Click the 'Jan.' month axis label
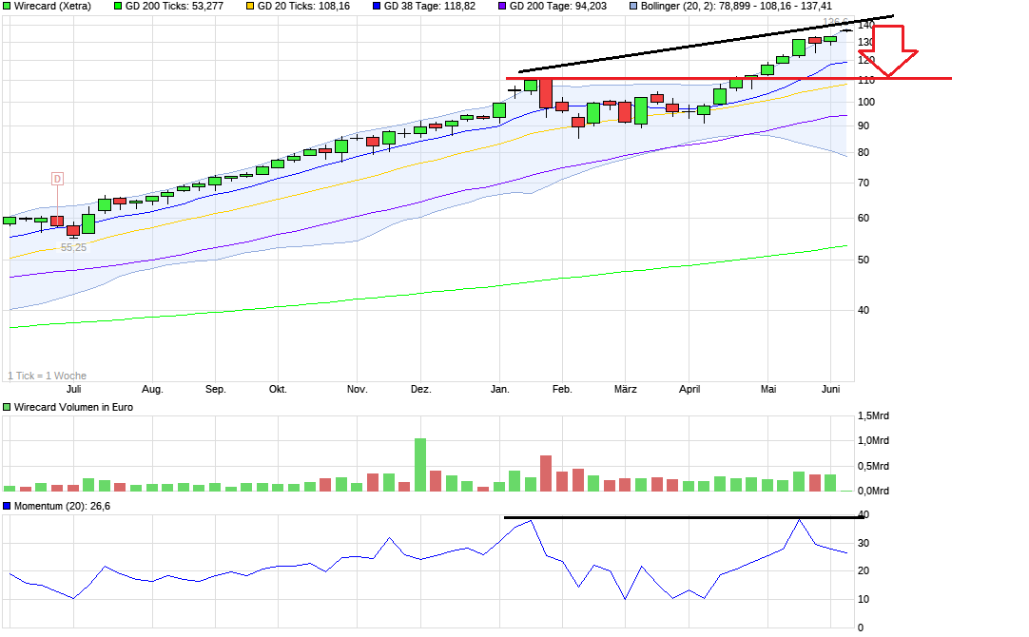1029x637 pixels. [499, 389]
